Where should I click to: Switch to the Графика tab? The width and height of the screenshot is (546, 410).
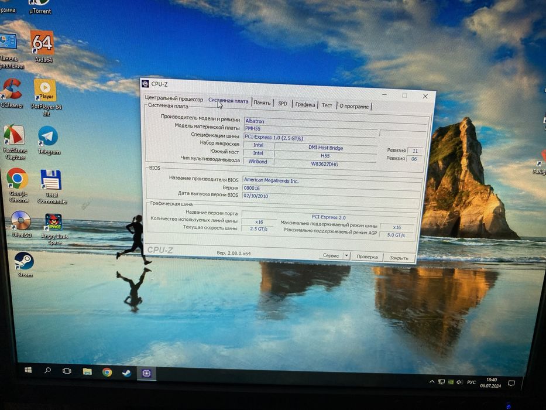pyautogui.click(x=305, y=104)
